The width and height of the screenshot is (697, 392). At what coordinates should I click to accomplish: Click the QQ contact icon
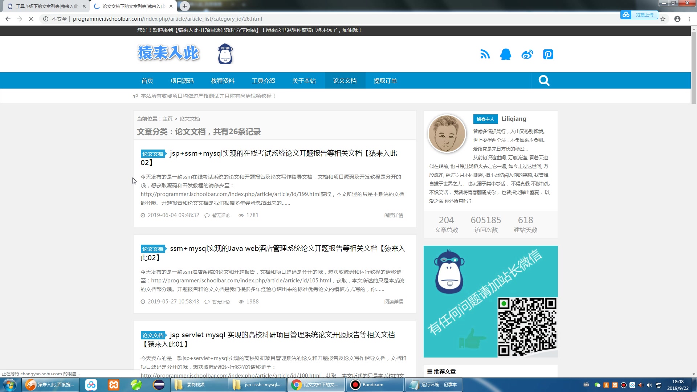point(506,54)
